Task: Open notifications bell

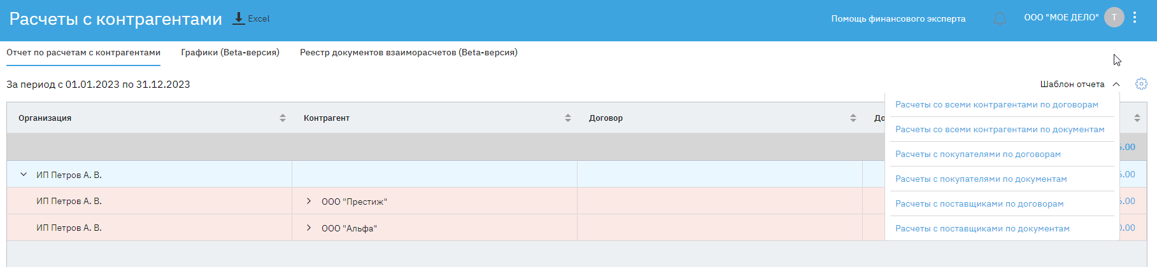Action: click(1000, 19)
